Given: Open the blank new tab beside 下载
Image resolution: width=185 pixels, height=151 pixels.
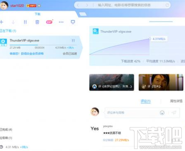Looking at the screenshot, I should coord(83,14).
